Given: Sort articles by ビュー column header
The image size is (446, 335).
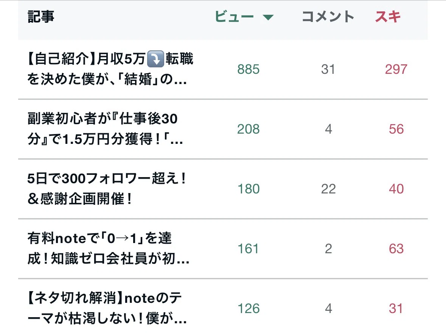Looking at the screenshot, I should (x=234, y=17).
